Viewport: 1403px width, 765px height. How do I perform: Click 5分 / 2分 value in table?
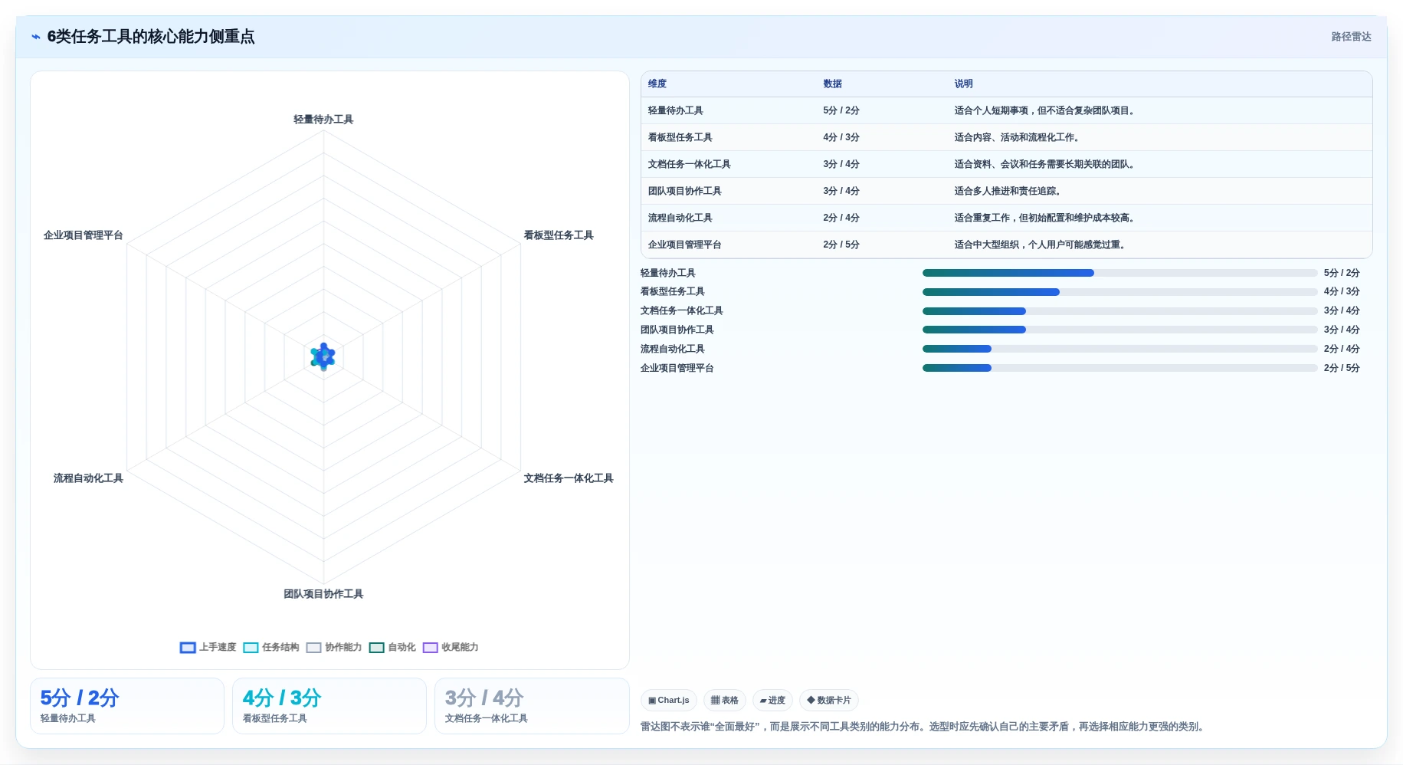point(841,110)
